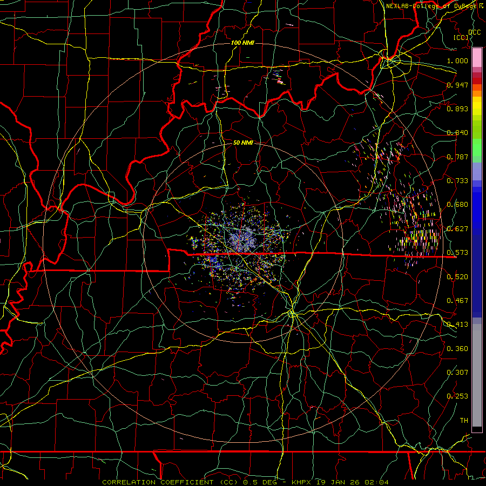
Task: Select the 1.000 color scale value
Action: click(x=457, y=60)
